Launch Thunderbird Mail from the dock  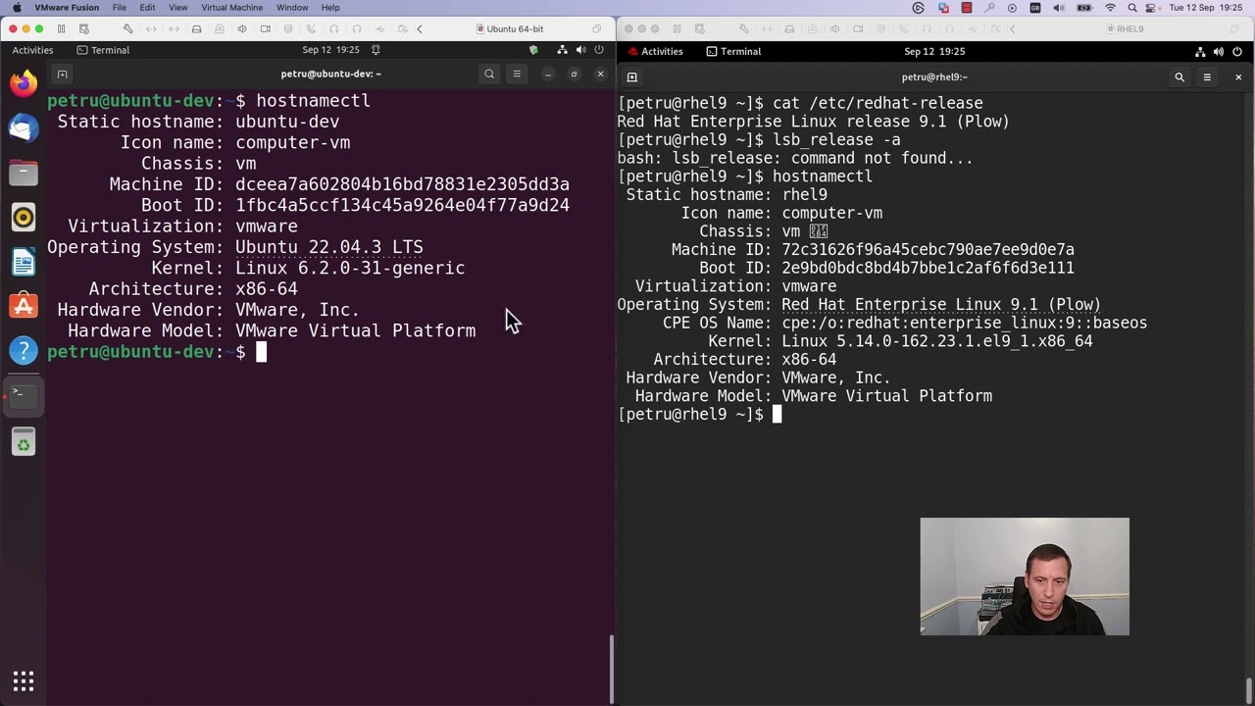coord(24,127)
